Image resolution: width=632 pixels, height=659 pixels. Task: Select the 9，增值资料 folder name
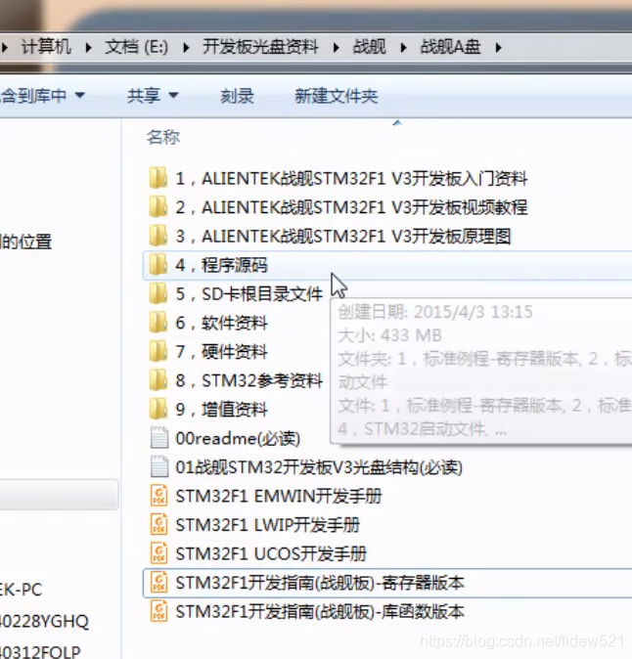pos(222,410)
